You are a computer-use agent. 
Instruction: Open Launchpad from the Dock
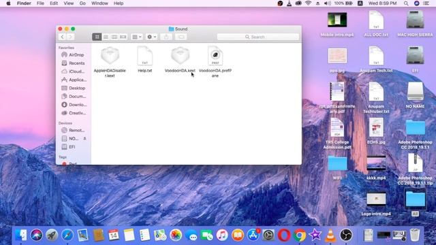(x=52, y=235)
